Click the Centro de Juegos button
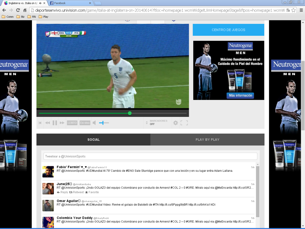 click(x=228, y=30)
